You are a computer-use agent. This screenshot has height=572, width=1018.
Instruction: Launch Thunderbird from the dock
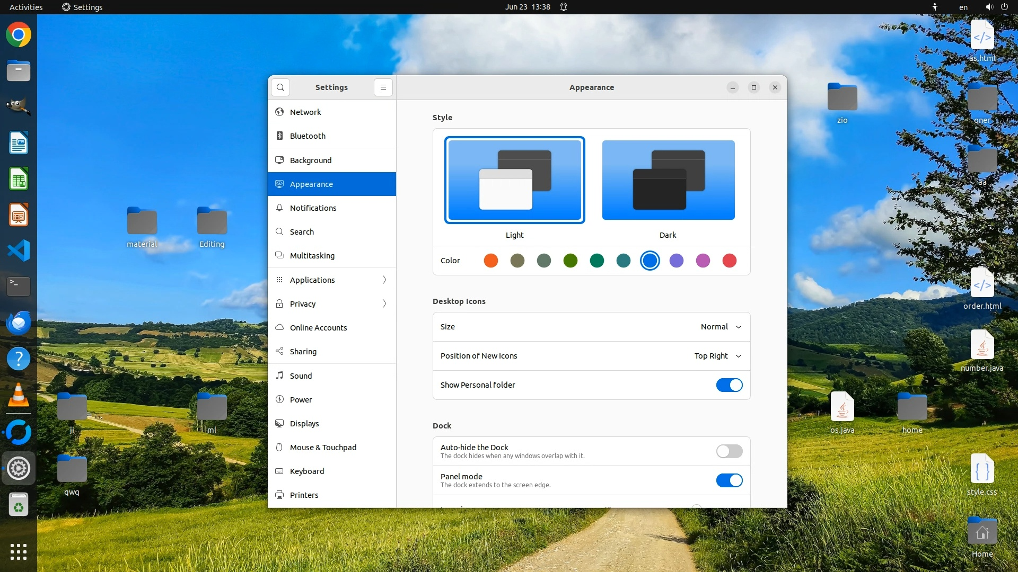[x=19, y=323]
